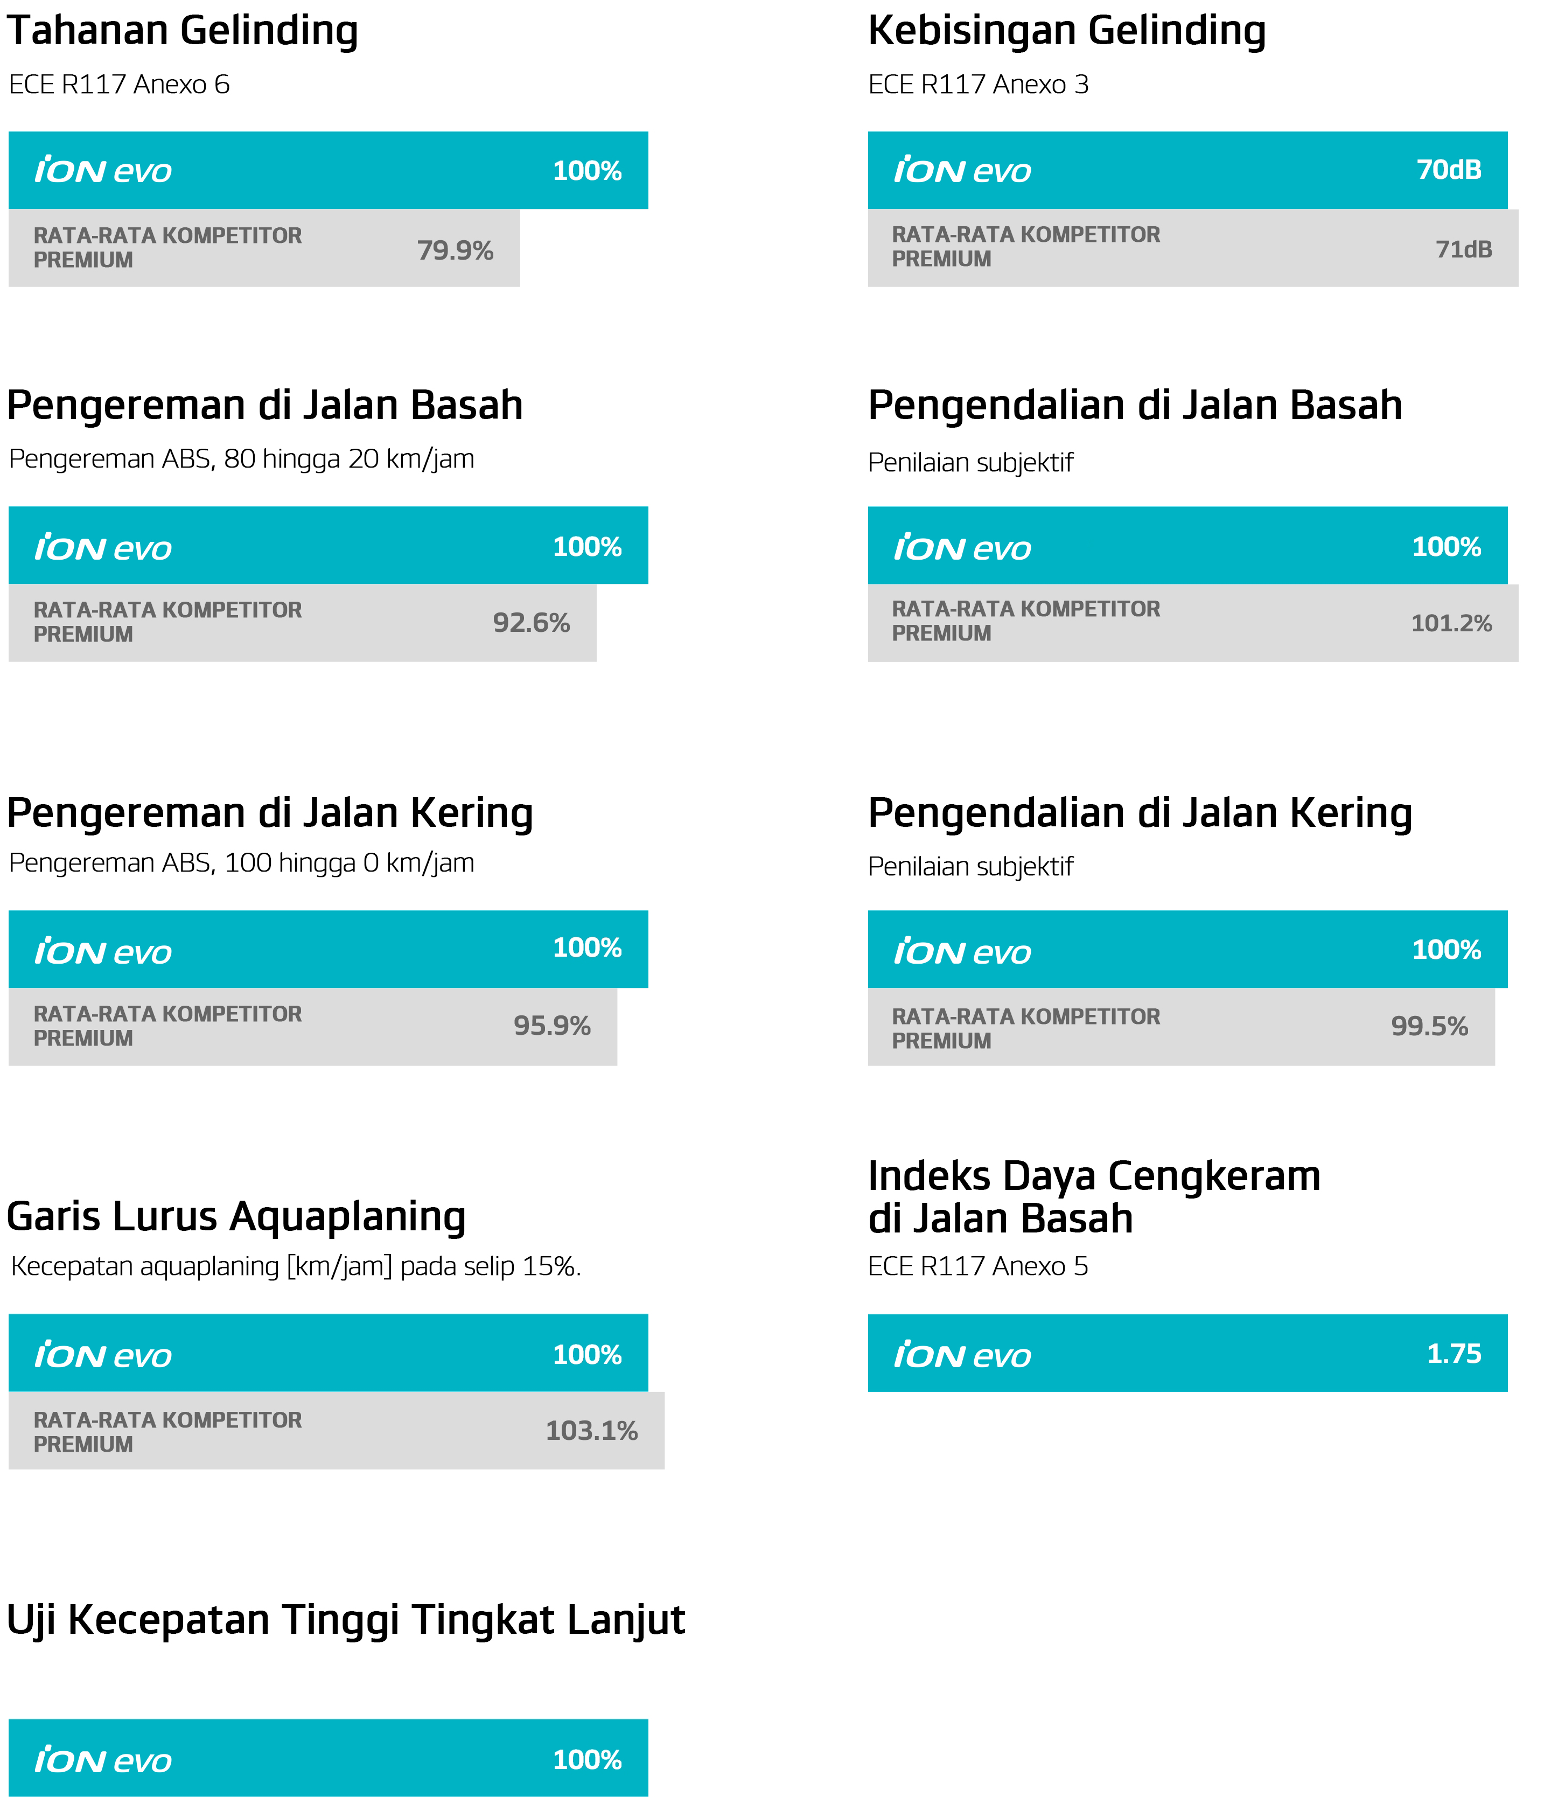Click iON evo logo under Pengereman di Jalan Kering

pos(103,951)
